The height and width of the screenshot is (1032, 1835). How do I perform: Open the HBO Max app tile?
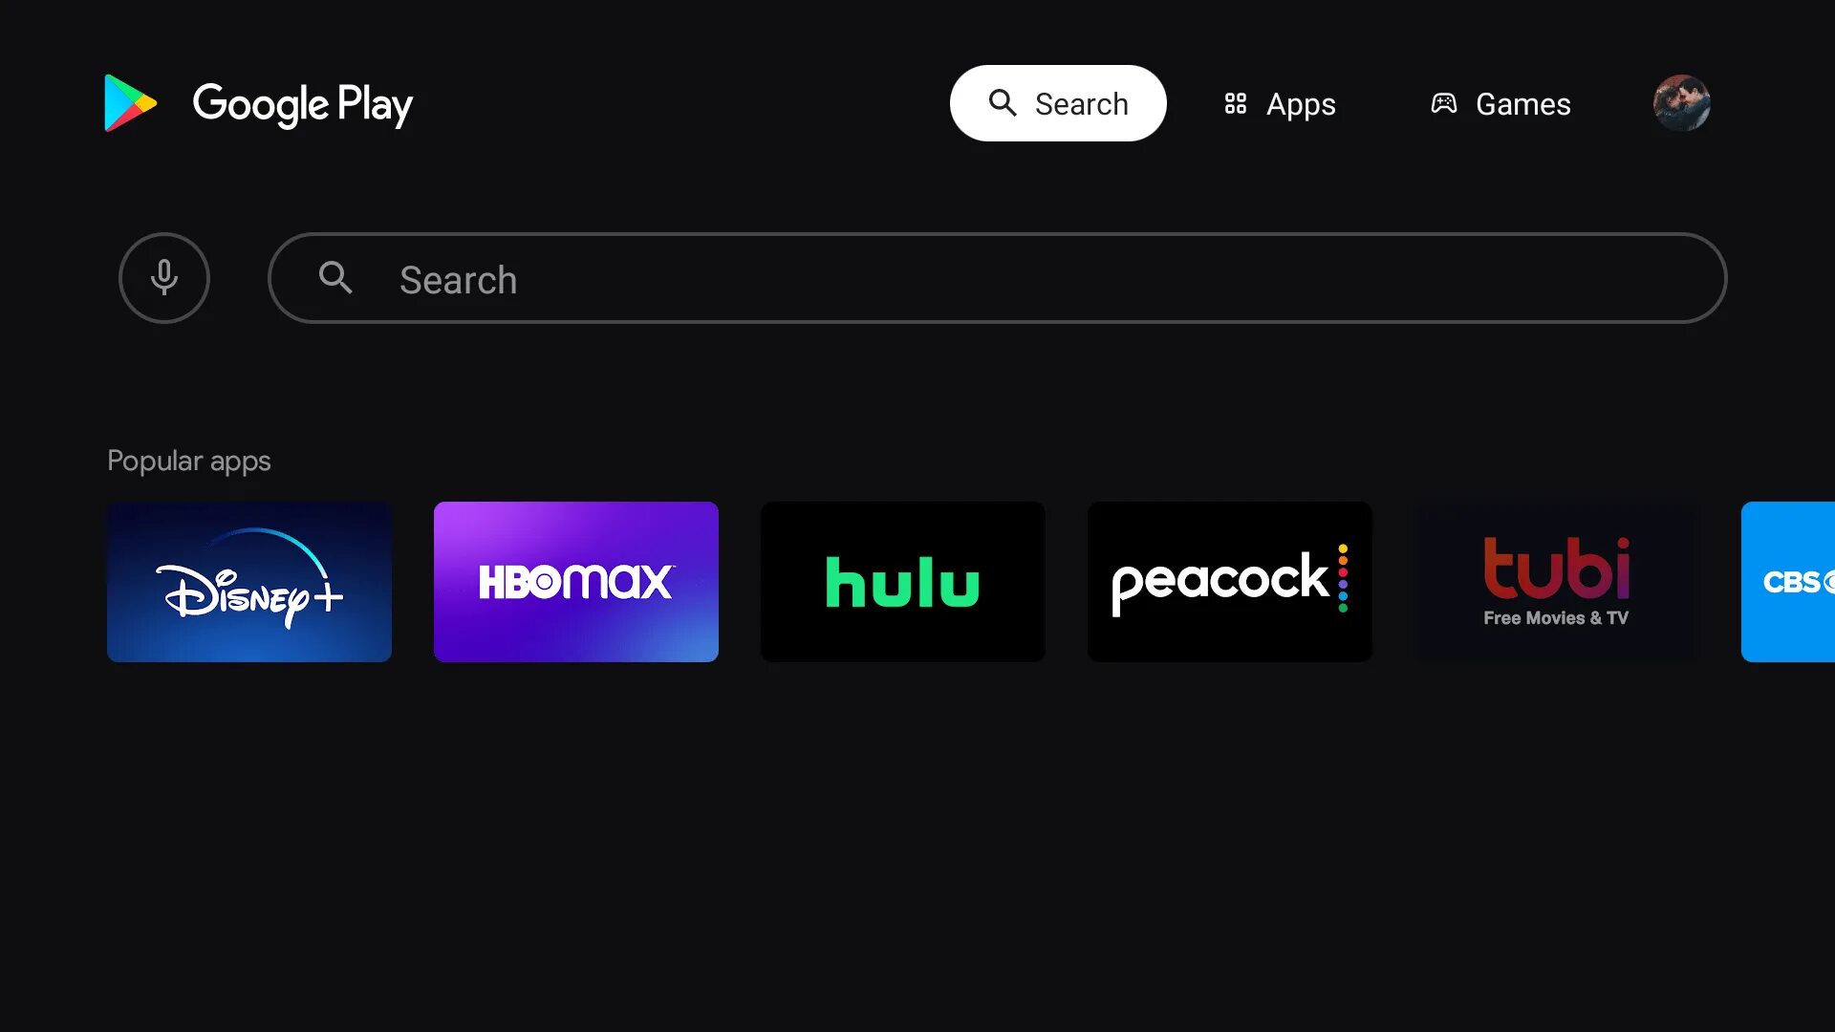pos(576,582)
